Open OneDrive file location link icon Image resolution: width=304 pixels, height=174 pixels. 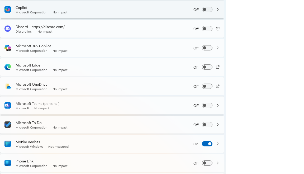[x=218, y=86]
